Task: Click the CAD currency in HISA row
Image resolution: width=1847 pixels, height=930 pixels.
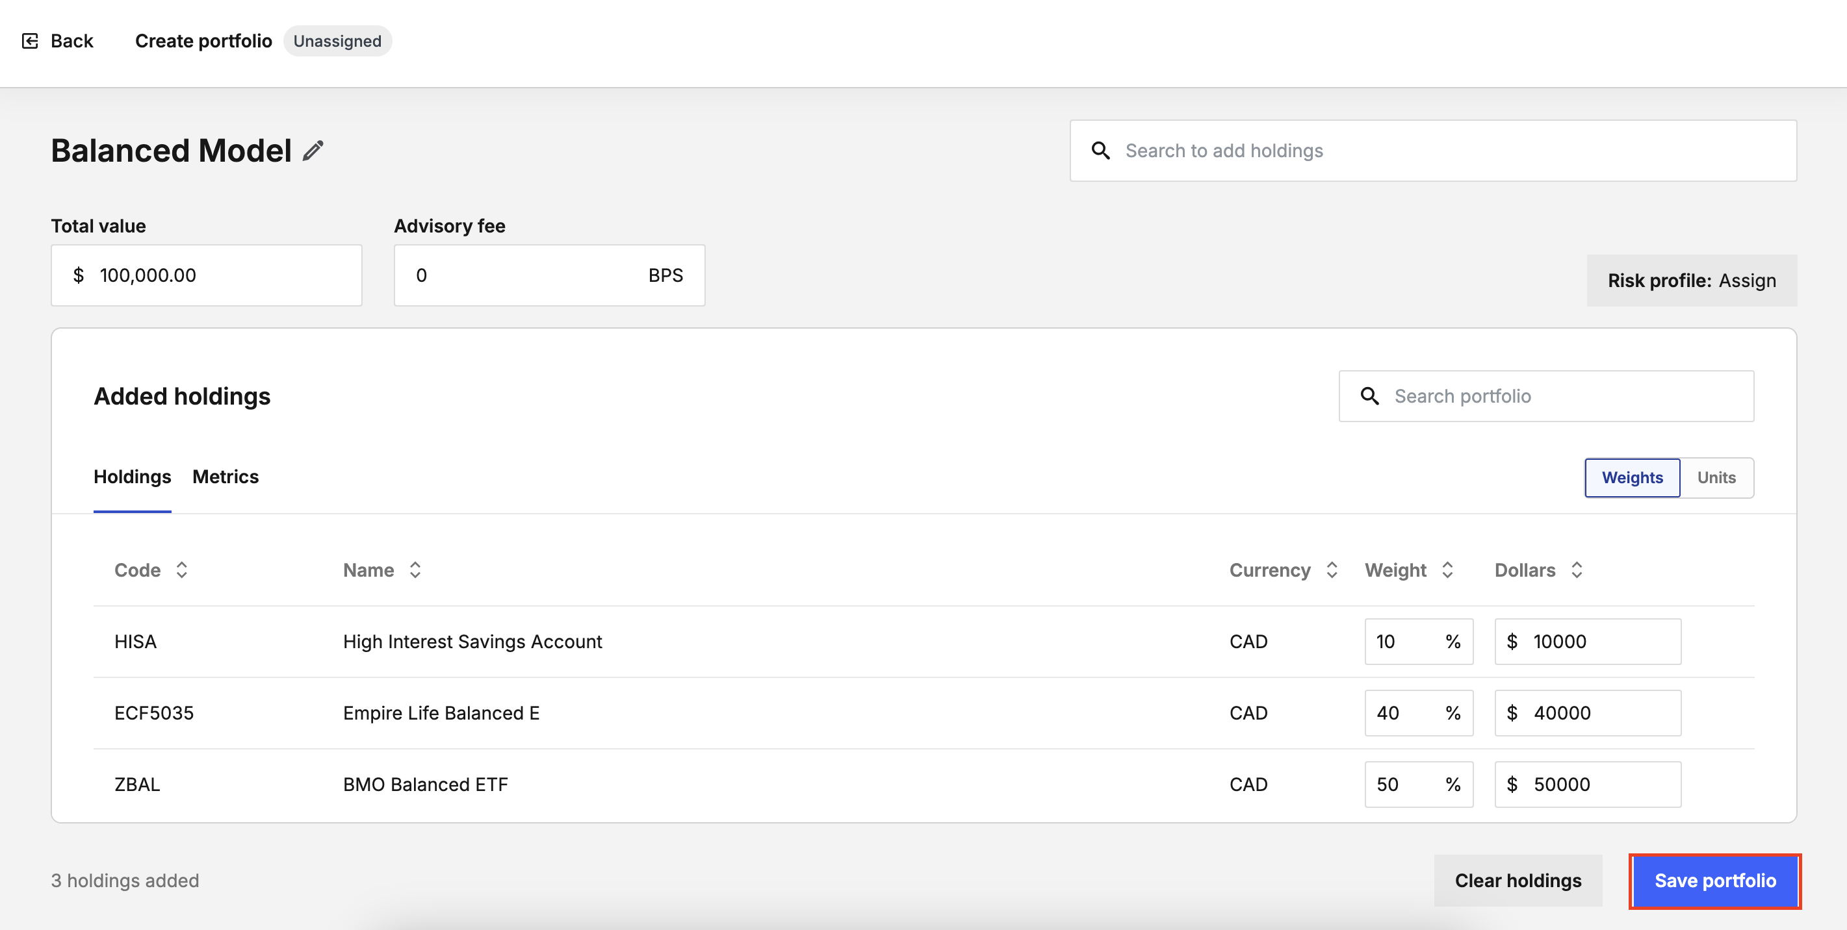Action: tap(1248, 642)
